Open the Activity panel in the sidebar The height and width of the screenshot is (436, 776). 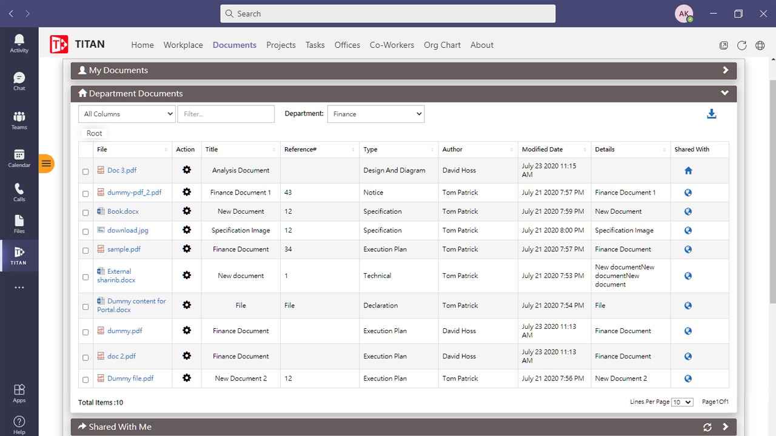click(19, 42)
